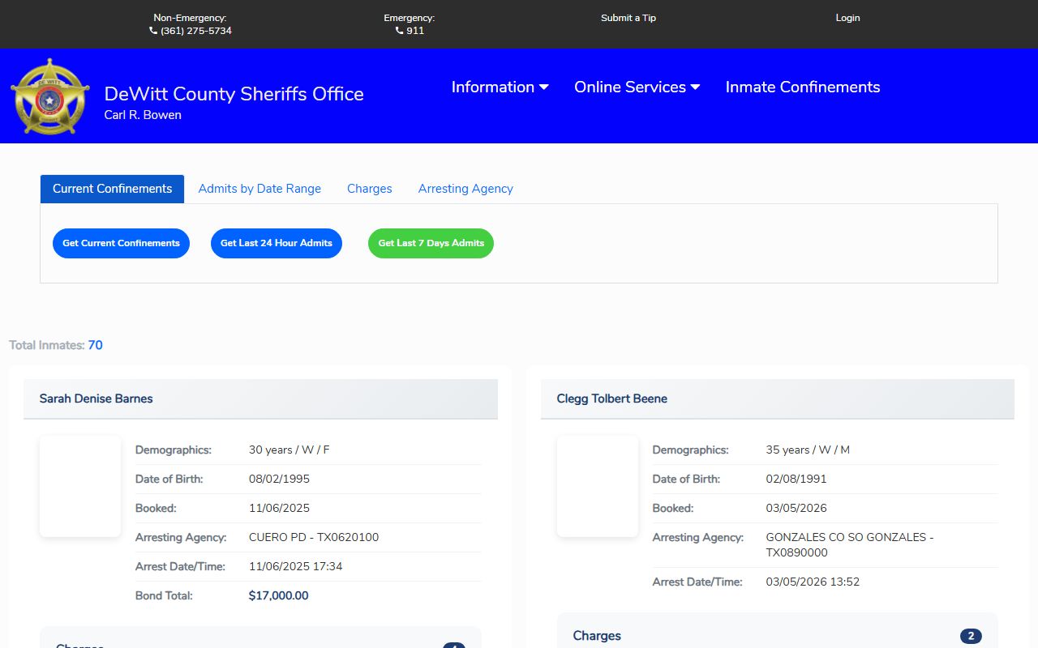Call the non-emergency number (361) 275-5734

point(195,31)
